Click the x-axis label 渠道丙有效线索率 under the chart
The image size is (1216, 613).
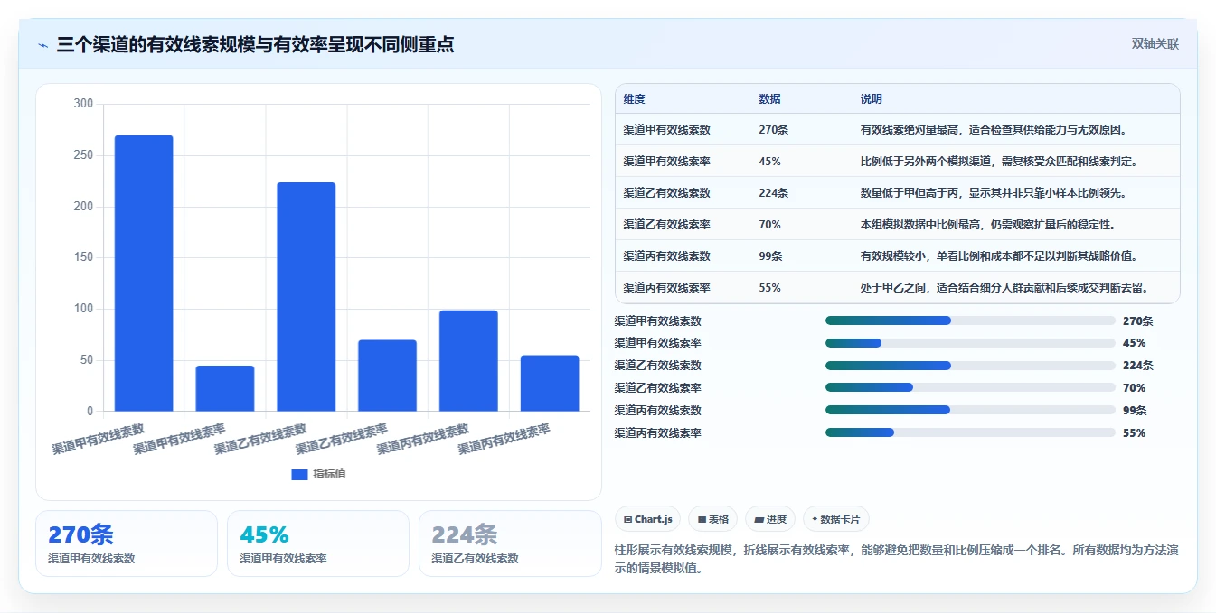click(x=504, y=439)
